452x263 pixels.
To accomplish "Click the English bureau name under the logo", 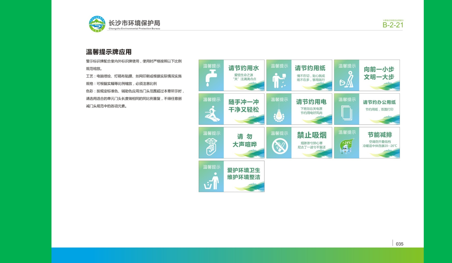I will 134,28.
